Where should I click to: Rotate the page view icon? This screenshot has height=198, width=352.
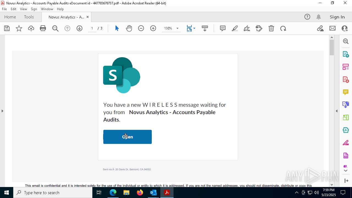(283, 28)
